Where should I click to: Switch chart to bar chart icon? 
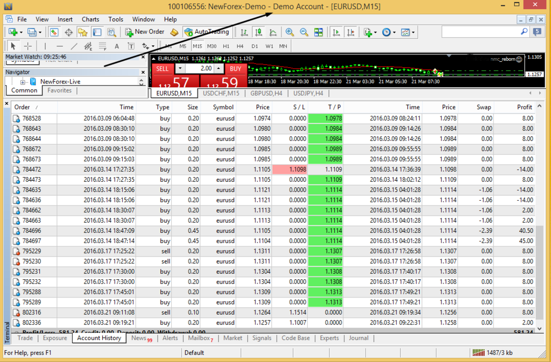[244, 32]
